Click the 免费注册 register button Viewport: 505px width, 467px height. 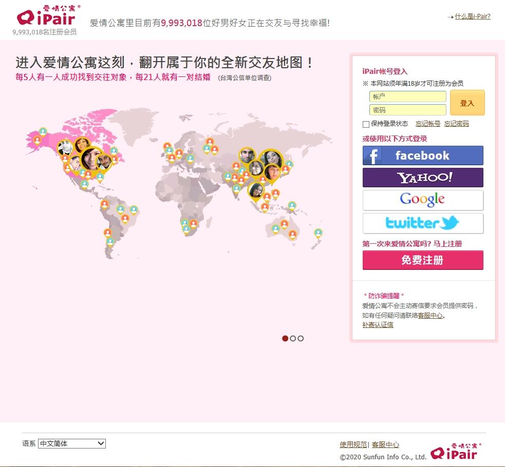[x=423, y=260]
